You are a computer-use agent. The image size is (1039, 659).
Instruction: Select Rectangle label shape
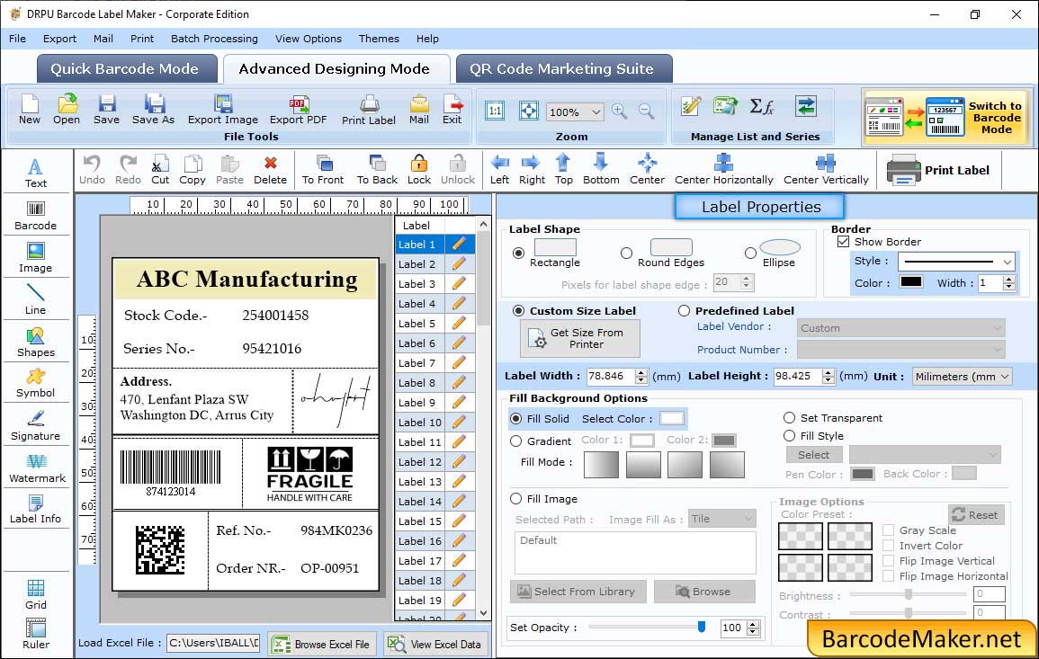(518, 253)
